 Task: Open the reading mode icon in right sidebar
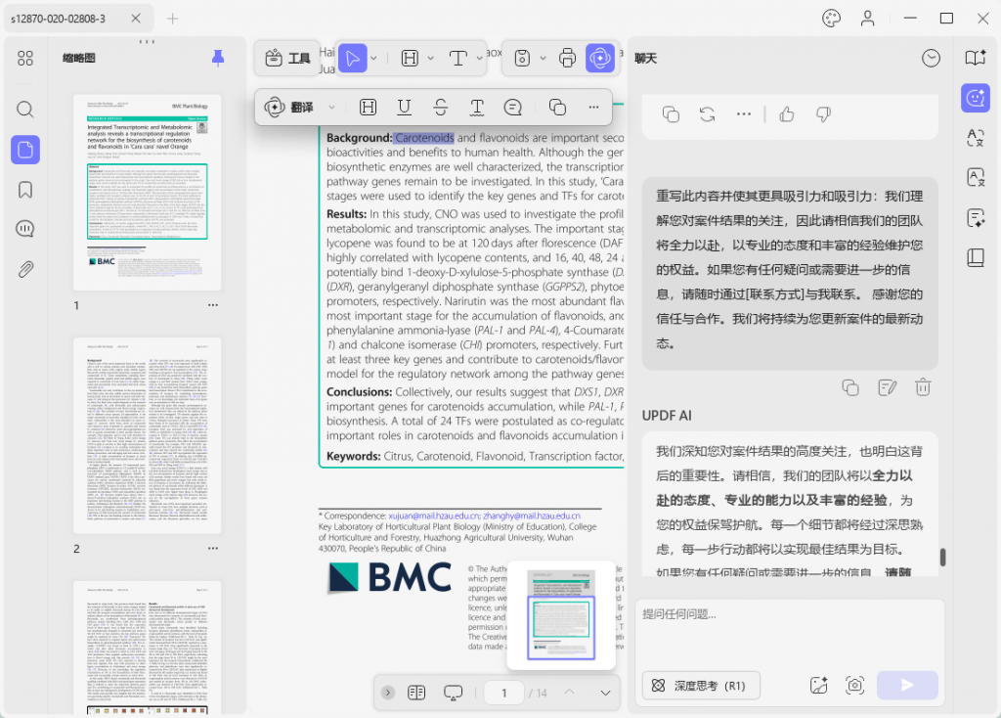976,58
